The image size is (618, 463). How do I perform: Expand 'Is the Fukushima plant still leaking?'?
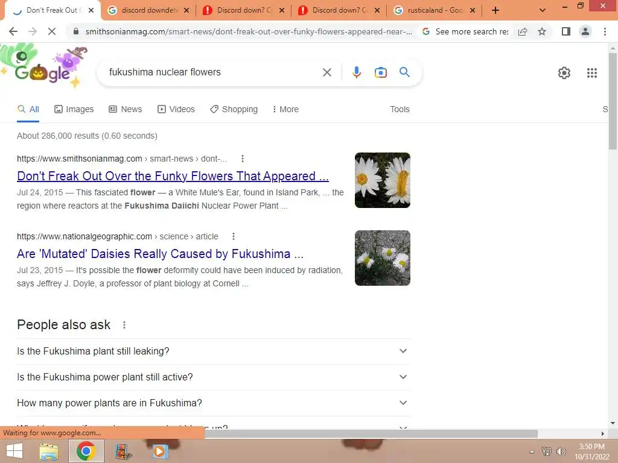213,351
